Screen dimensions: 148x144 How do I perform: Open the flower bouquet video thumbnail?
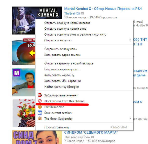tap(24, 113)
